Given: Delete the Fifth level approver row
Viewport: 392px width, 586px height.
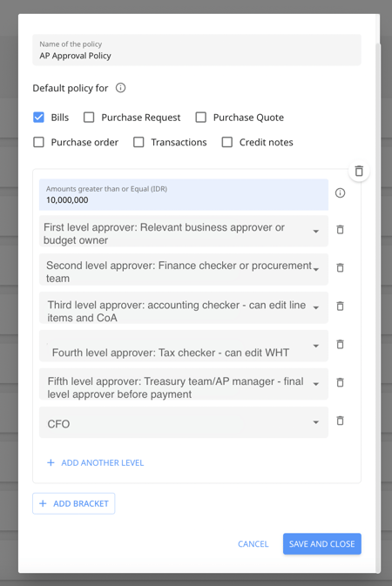Looking at the screenshot, I should (x=340, y=382).
